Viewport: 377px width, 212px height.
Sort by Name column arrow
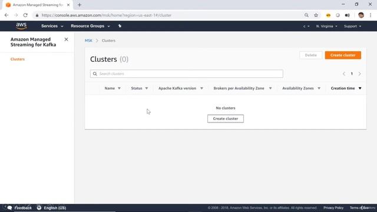tap(119, 88)
